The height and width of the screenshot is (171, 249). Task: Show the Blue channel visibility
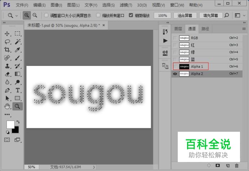[x=175, y=59]
